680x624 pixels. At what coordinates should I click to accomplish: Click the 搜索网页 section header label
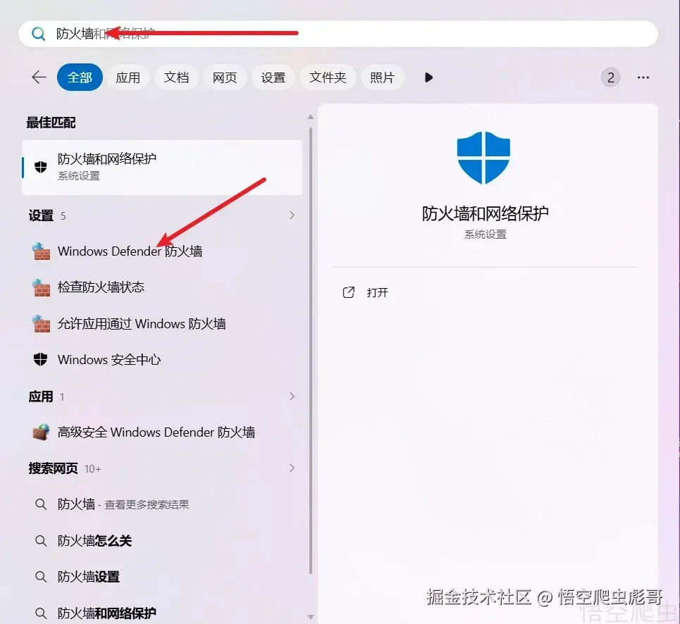(54, 468)
